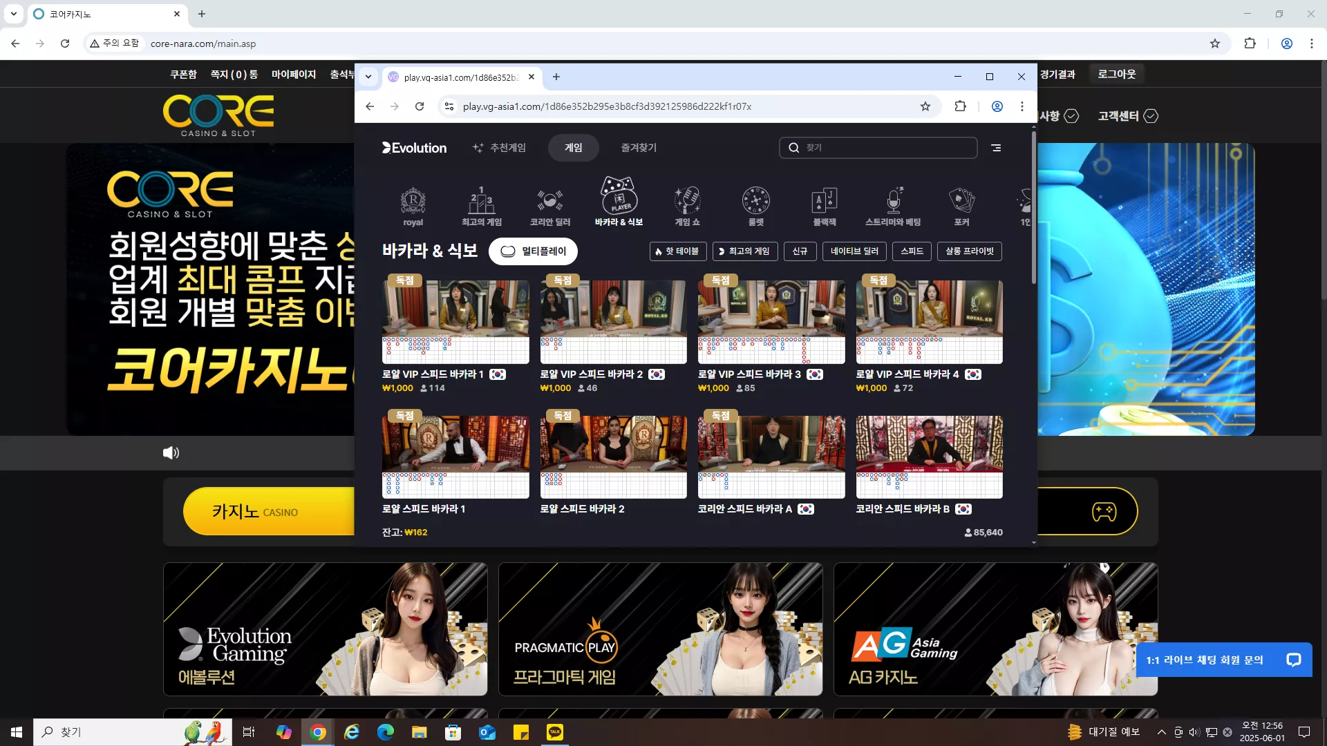Click the game controller button on Core site

(x=1104, y=512)
